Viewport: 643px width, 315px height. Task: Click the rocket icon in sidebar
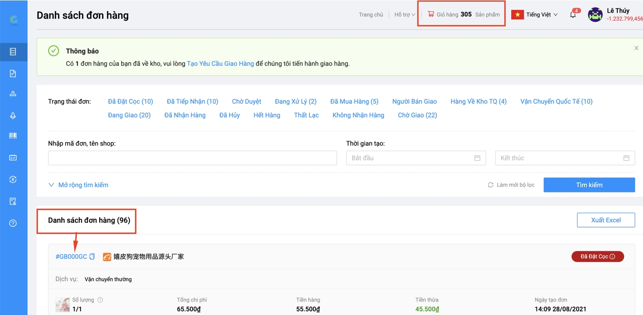coord(13,116)
